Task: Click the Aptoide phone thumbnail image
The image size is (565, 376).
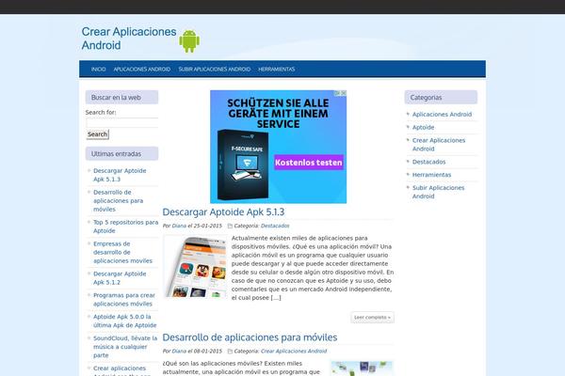Action: coord(195,267)
